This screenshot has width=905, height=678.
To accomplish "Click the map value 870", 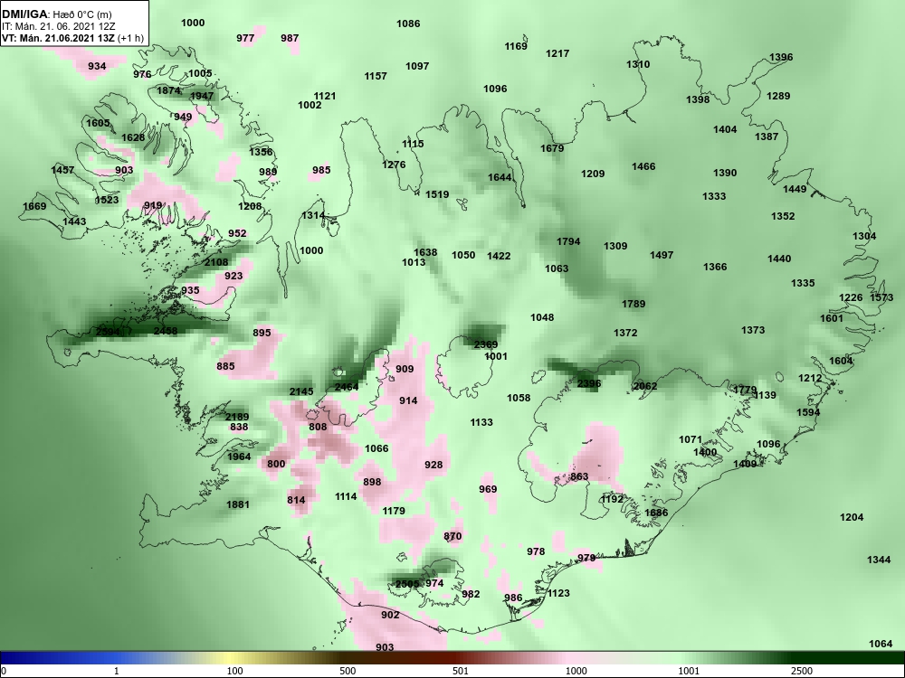I will point(452,536).
